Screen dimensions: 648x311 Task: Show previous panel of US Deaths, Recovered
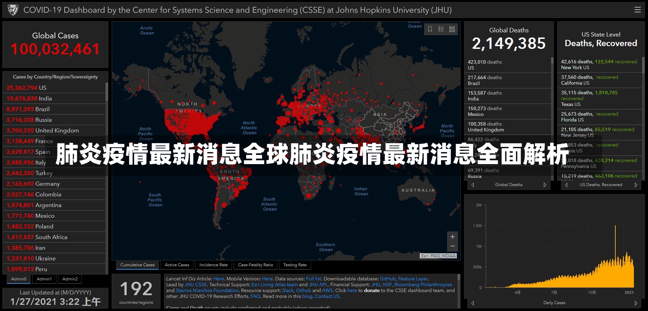click(x=566, y=185)
